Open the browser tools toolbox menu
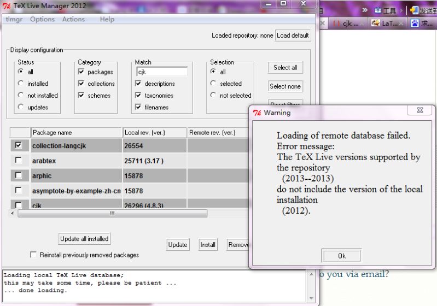This screenshot has height=306, width=437. coord(386,11)
